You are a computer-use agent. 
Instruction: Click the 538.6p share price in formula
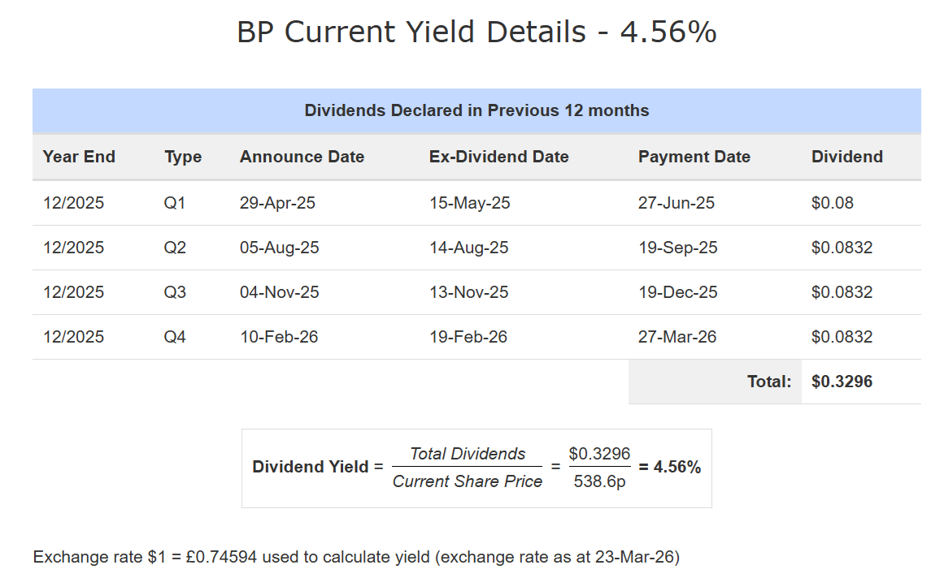click(599, 481)
